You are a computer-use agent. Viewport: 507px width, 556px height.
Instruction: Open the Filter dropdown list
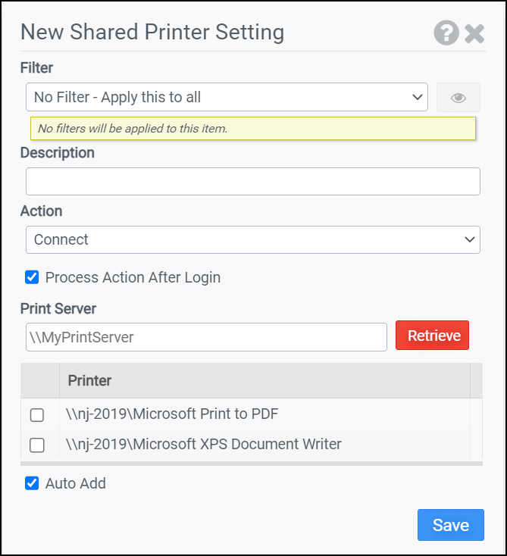pyautogui.click(x=226, y=97)
